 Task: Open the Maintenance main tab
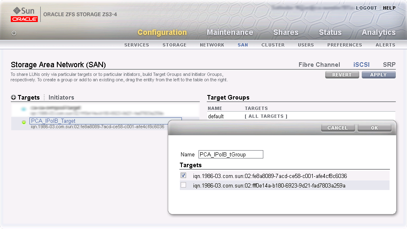coord(230,32)
